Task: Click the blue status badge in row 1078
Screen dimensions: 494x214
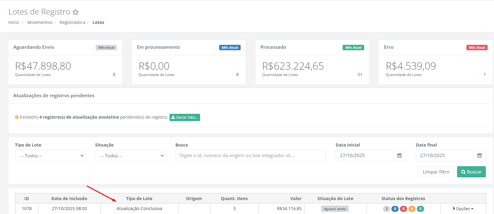Action: 395,209
